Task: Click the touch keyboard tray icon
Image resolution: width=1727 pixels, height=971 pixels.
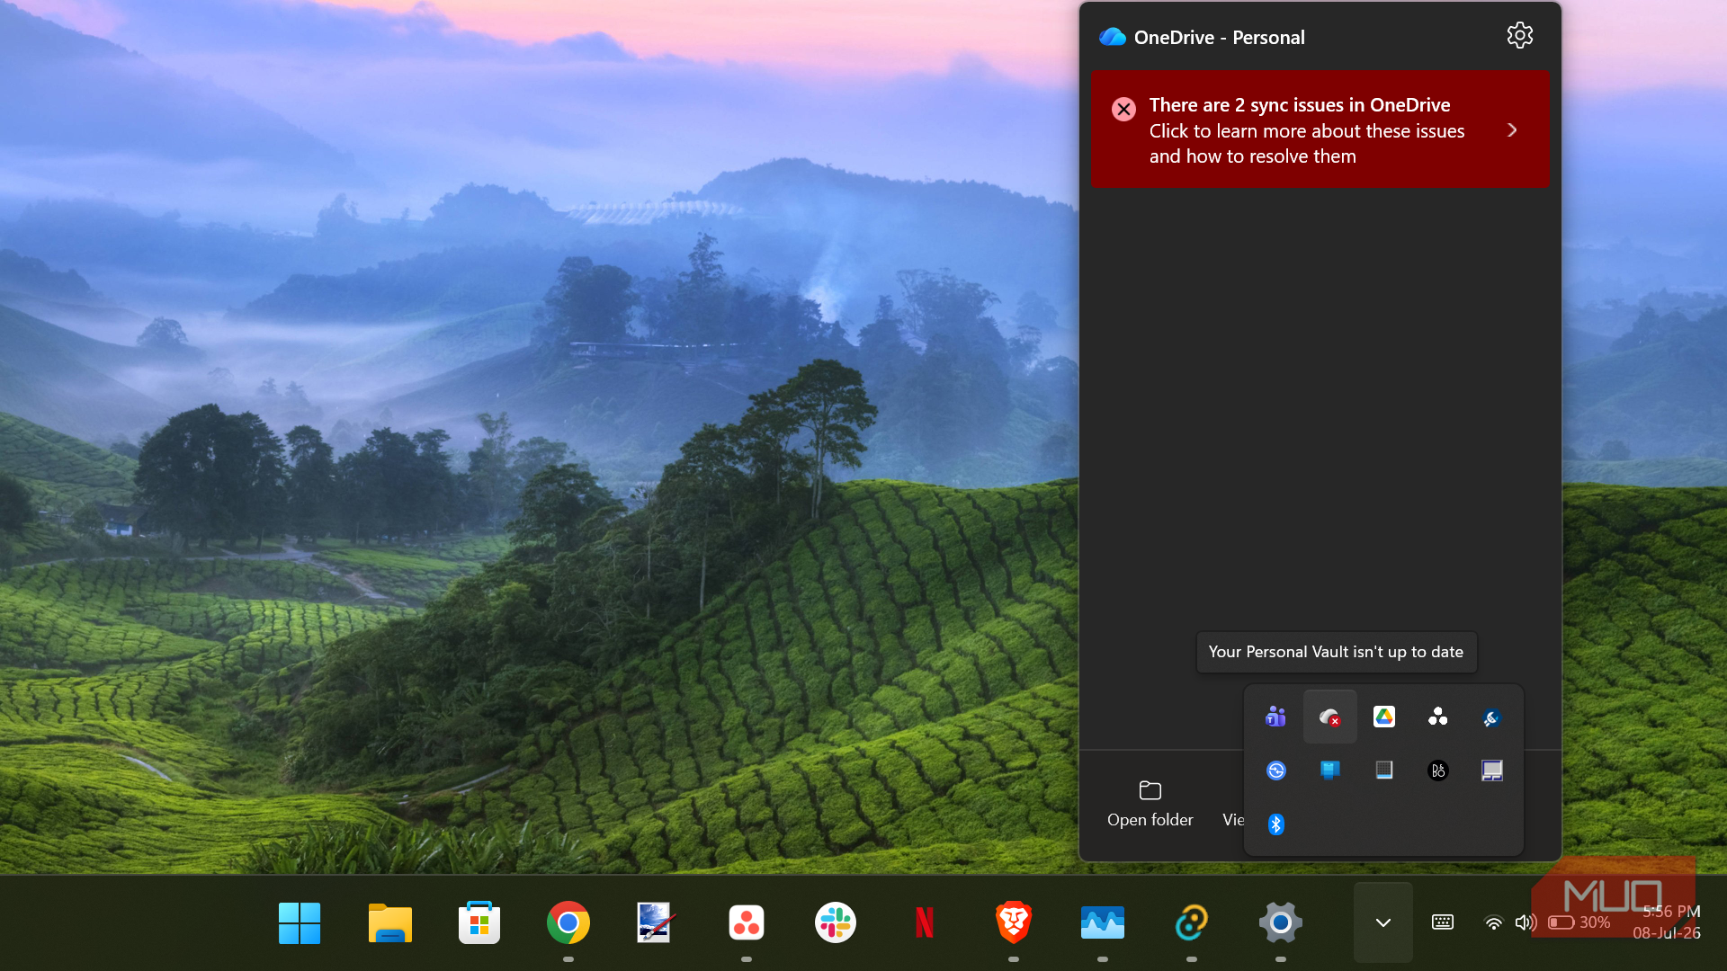Action: (1442, 922)
